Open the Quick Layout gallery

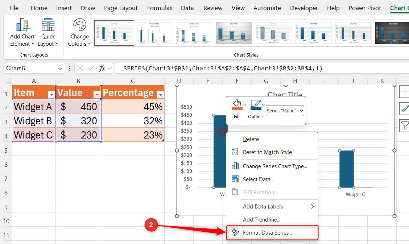[x=48, y=32]
